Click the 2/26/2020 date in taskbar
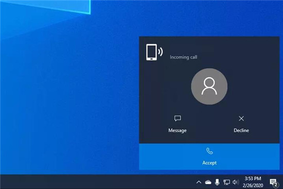 point(253,185)
